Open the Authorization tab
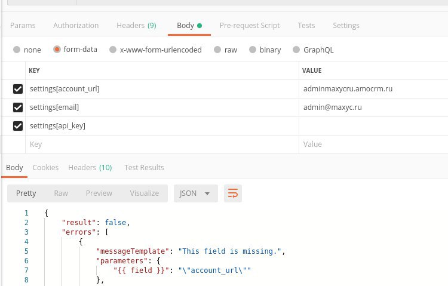This screenshot has height=286, width=448. click(76, 26)
